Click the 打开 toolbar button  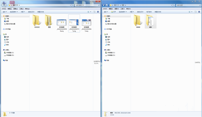(x=114, y=12)
